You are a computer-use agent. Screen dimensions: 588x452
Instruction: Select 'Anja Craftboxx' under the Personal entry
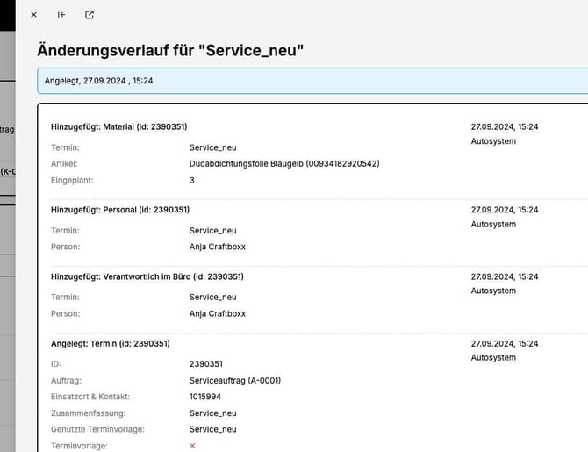click(218, 247)
